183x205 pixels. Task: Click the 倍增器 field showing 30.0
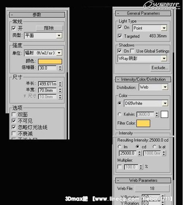47,68
